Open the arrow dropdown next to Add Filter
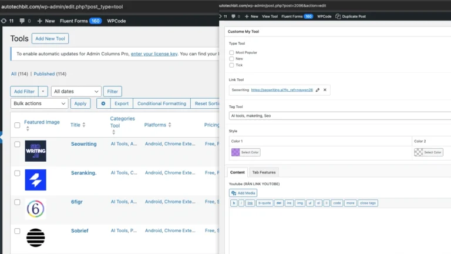The width and height of the screenshot is (451, 254). (x=43, y=91)
